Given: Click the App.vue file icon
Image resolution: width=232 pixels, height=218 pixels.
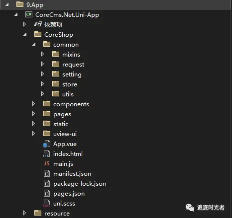Looking at the screenshot, I should (x=46, y=144).
